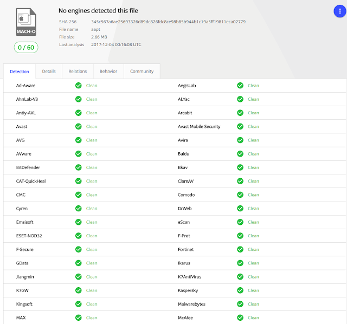Click the check icon for Avast Mobile Security
The width and height of the screenshot is (347, 324).
tap(240, 126)
